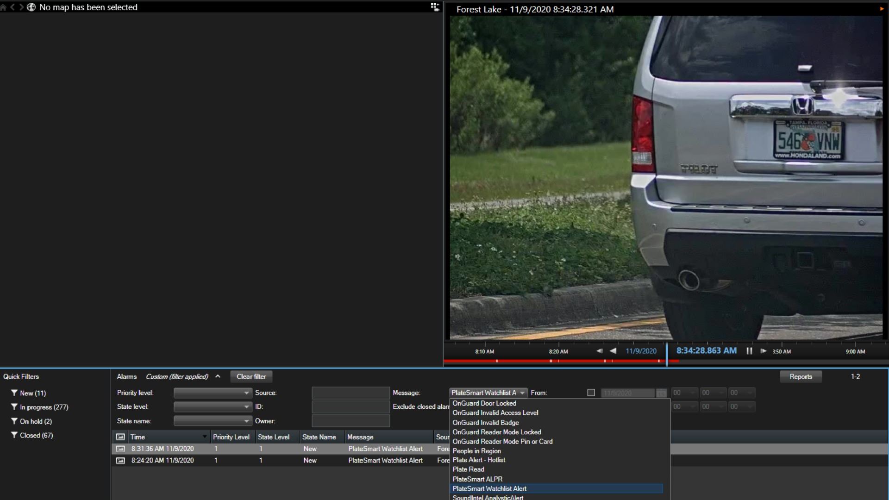Sort alarms by Time column
The height and width of the screenshot is (500, 889).
coord(168,437)
